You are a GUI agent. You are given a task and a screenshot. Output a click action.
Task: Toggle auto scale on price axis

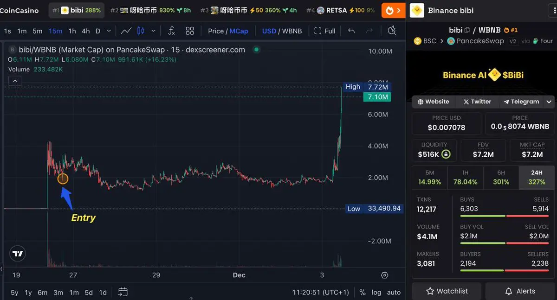394,293
